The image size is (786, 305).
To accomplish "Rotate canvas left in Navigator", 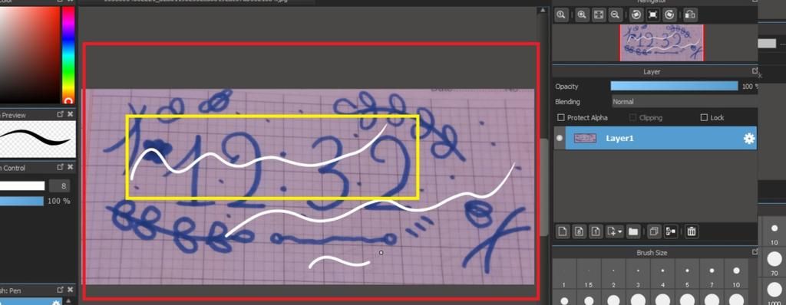I will point(636,15).
